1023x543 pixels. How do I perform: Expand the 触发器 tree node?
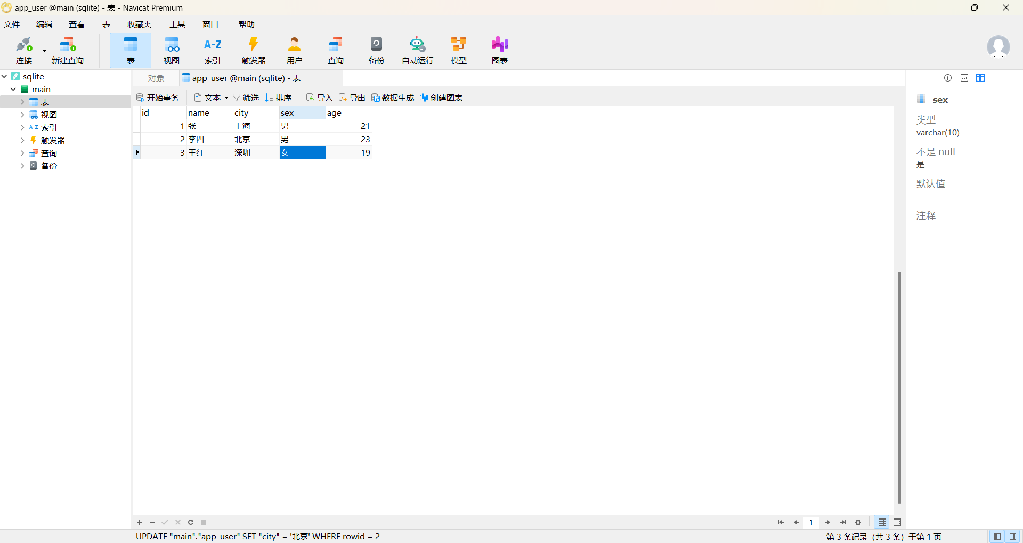click(22, 140)
